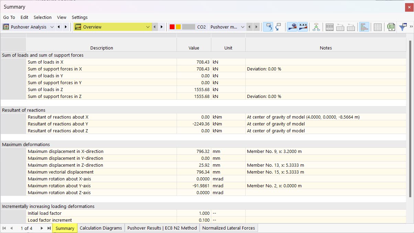Open the Excel export icon
The width and height of the screenshot is (414, 233).
click(x=391, y=27)
